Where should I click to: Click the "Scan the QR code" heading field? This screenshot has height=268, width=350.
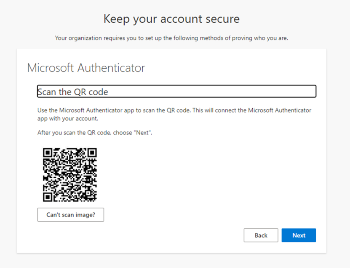coord(176,91)
